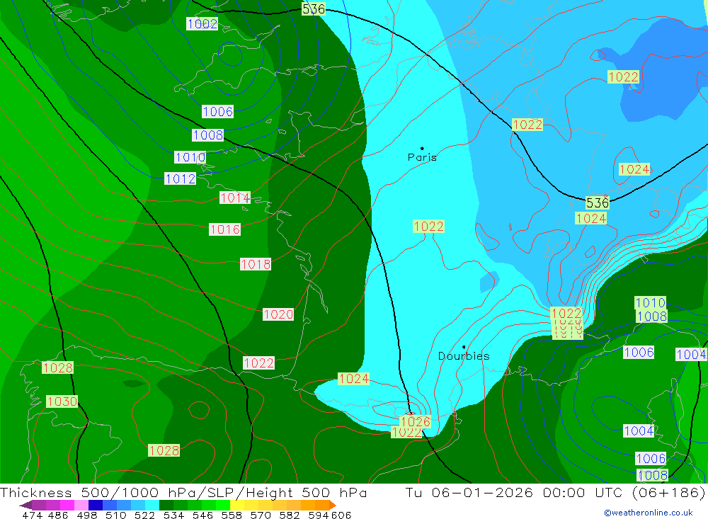
Task: Click the bright magenta legend color swatch
Action: [66, 505]
